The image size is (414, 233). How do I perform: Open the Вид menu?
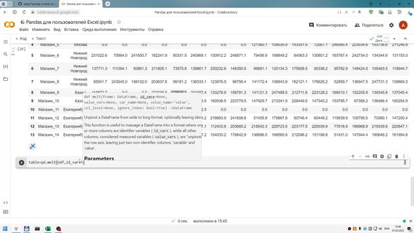pyautogui.click(x=57, y=30)
